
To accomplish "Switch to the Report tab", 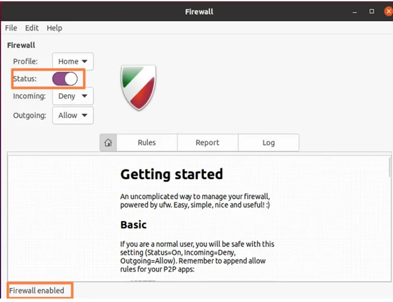I will [208, 143].
